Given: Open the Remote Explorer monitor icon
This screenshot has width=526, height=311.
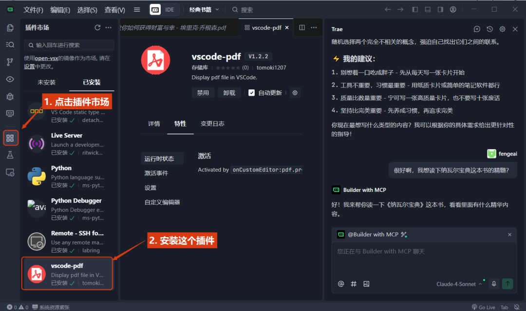Looking at the screenshot, I should click(x=10, y=114).
